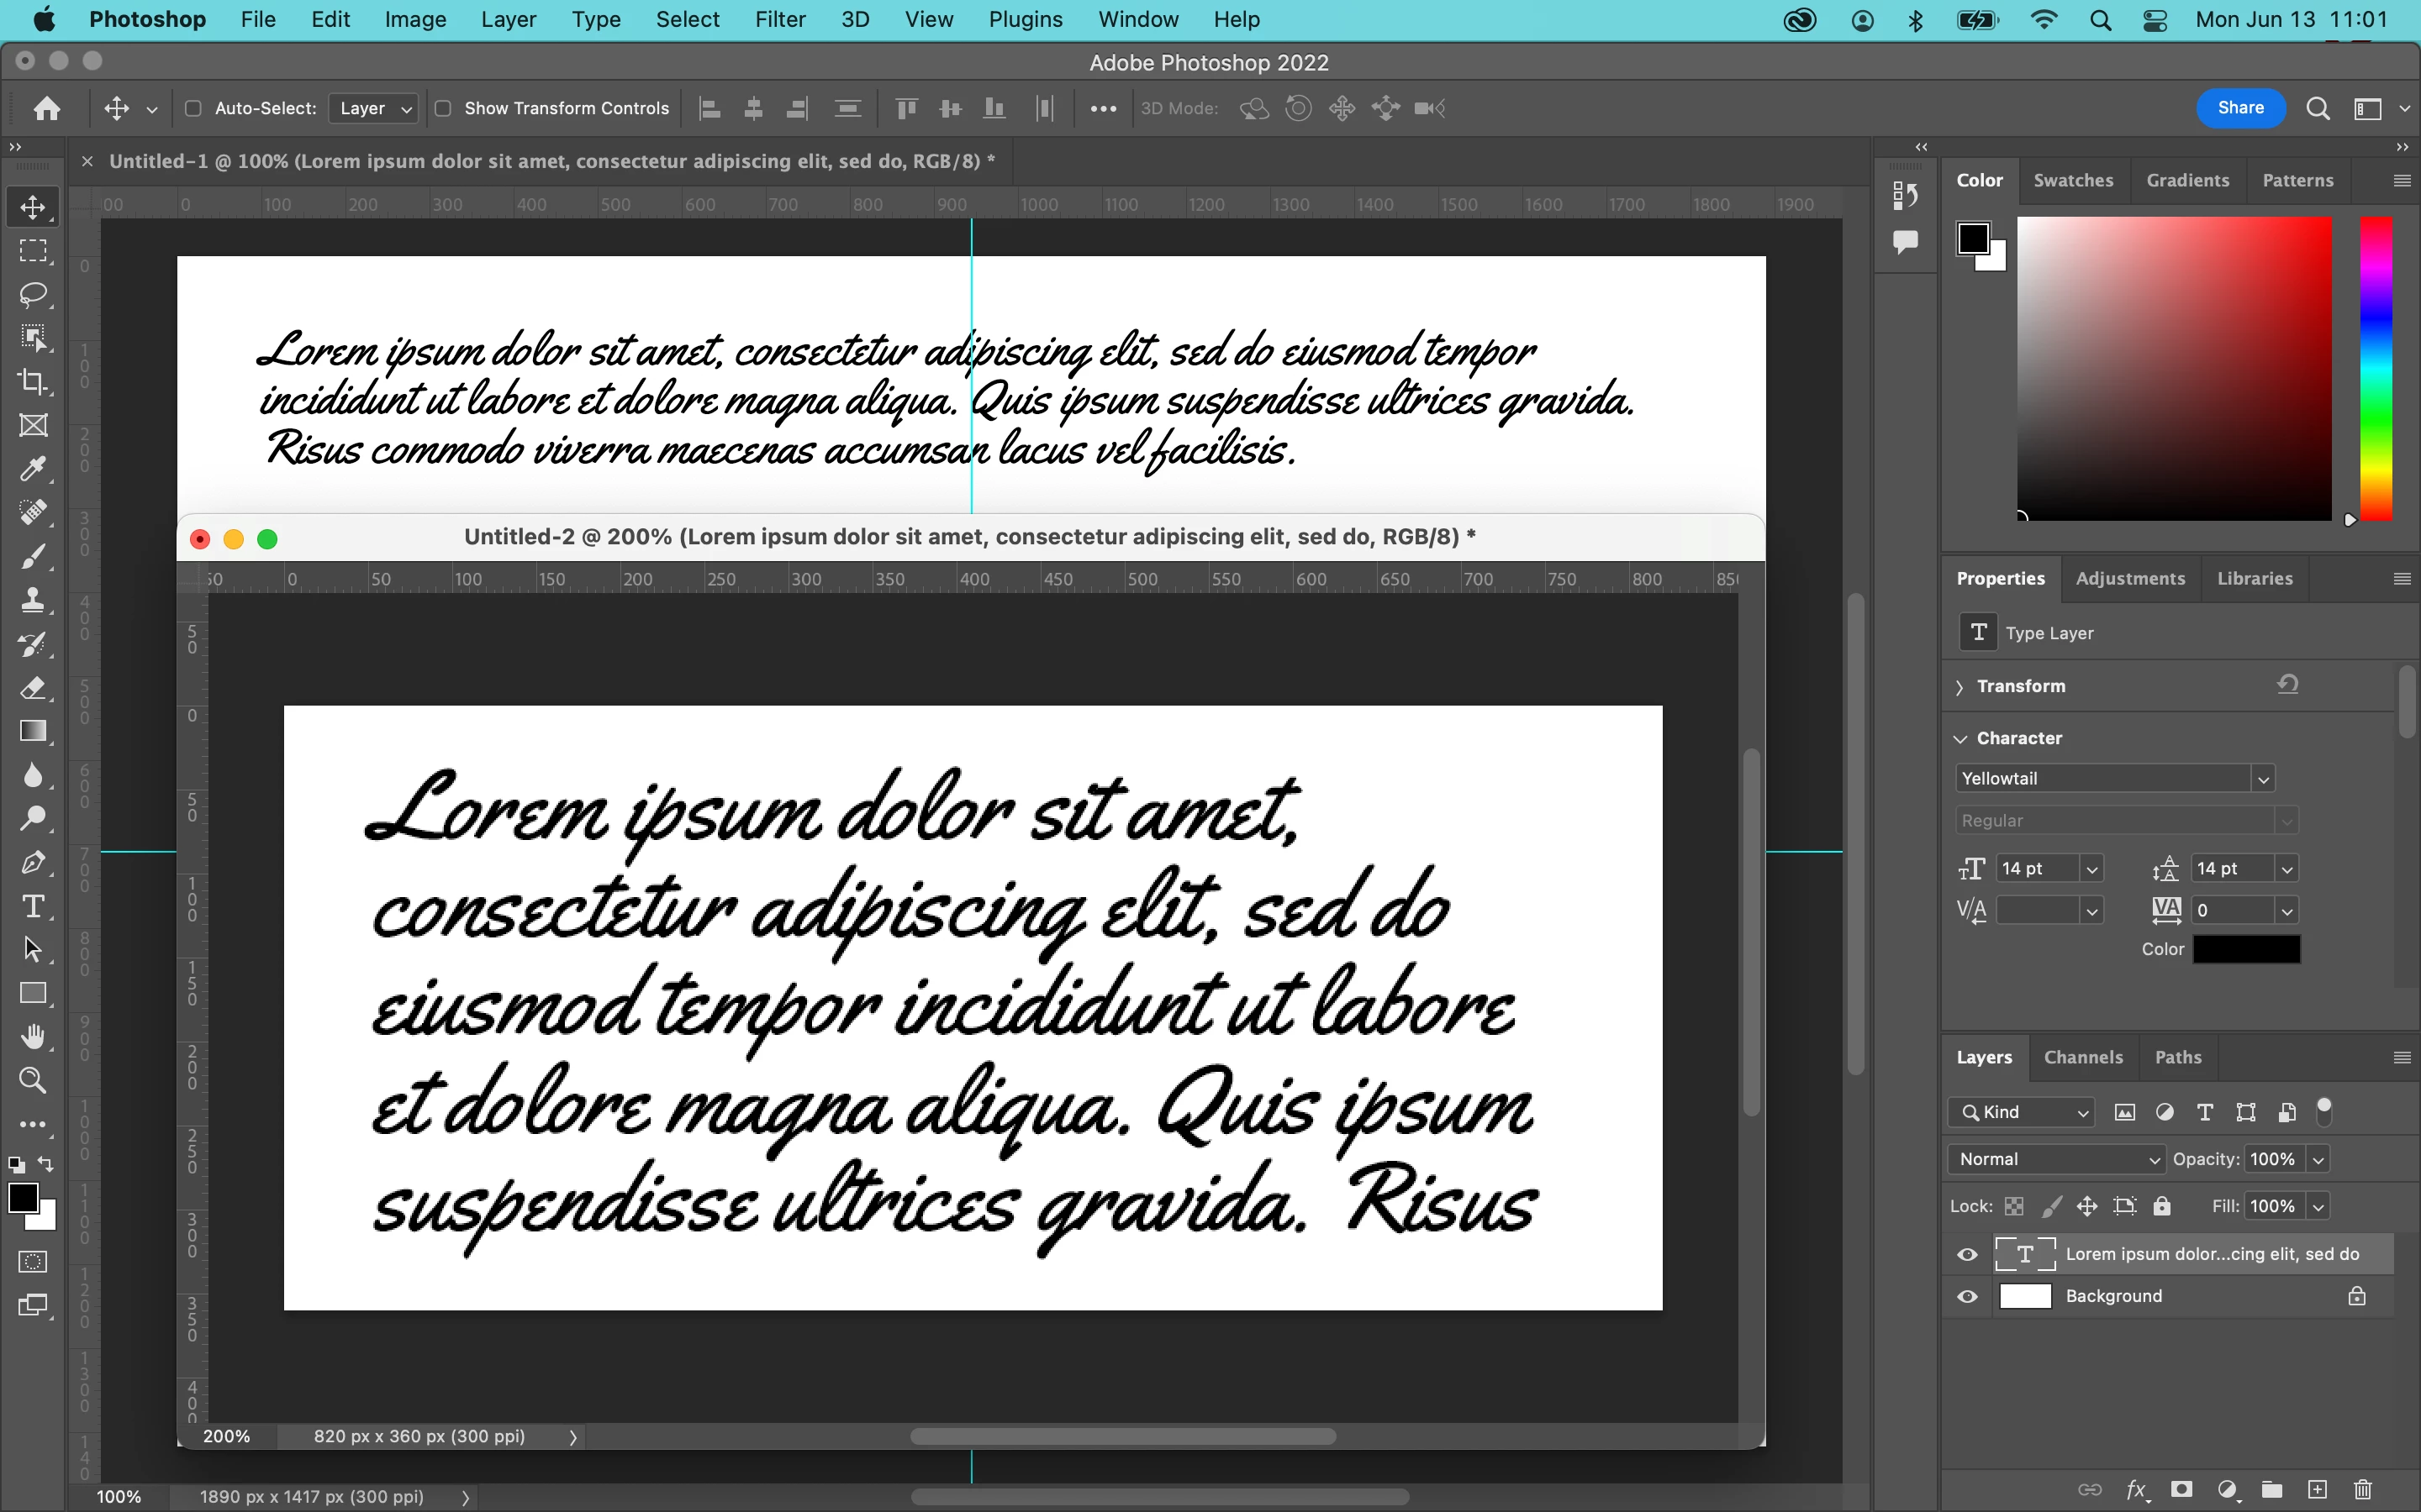Select the Horizontal Type tool
The width and height of the screenshot is (2421, 1512).
click(x=33, y=906)
